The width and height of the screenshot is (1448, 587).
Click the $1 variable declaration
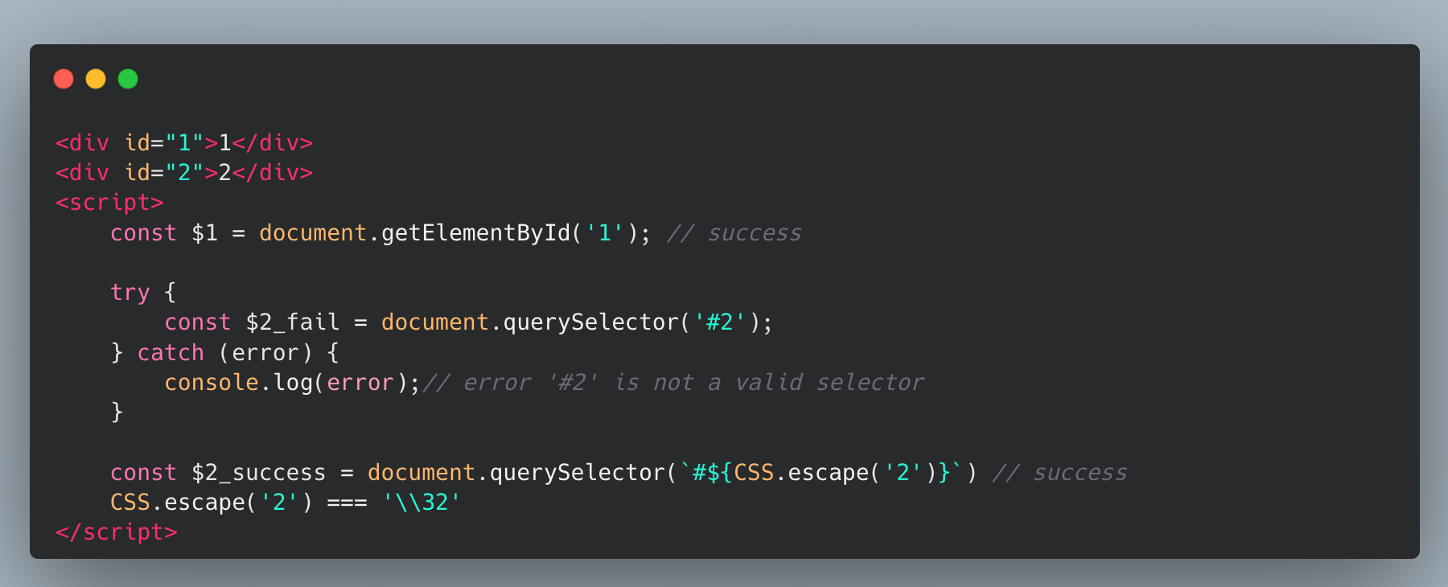pos(204,233)
